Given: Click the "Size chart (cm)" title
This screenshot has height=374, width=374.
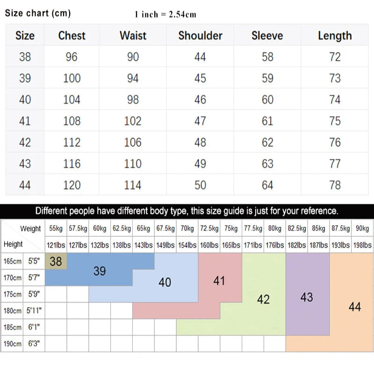Looking at the screenshot, I should tap(38, 13).
